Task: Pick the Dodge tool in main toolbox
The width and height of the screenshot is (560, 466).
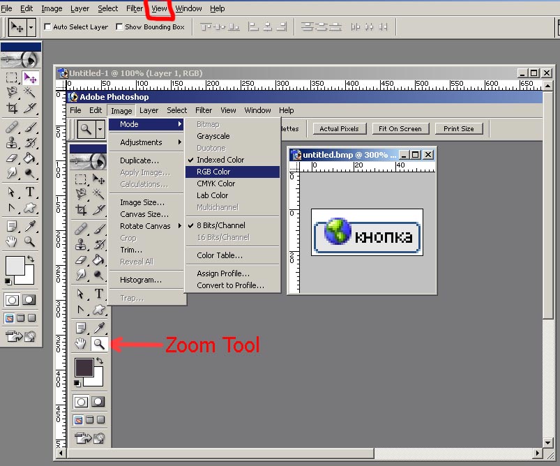Action: coord(30,173)
